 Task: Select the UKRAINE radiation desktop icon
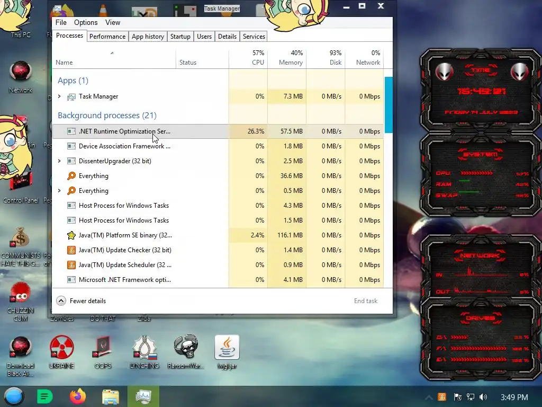61,352
